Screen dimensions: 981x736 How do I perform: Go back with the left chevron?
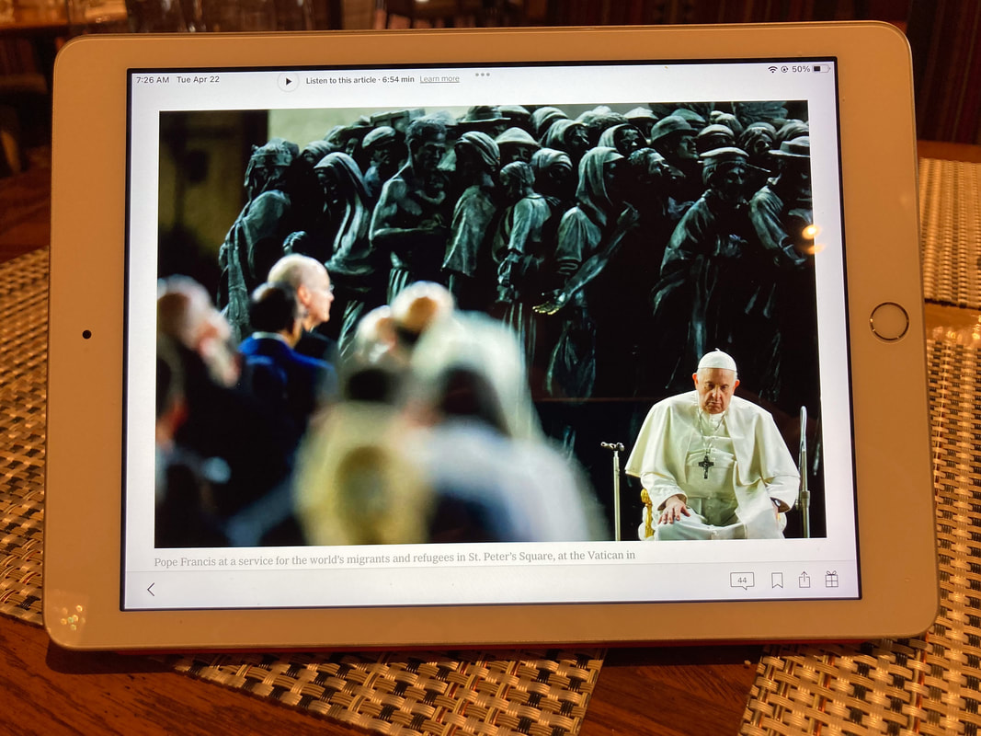(151, 589)
